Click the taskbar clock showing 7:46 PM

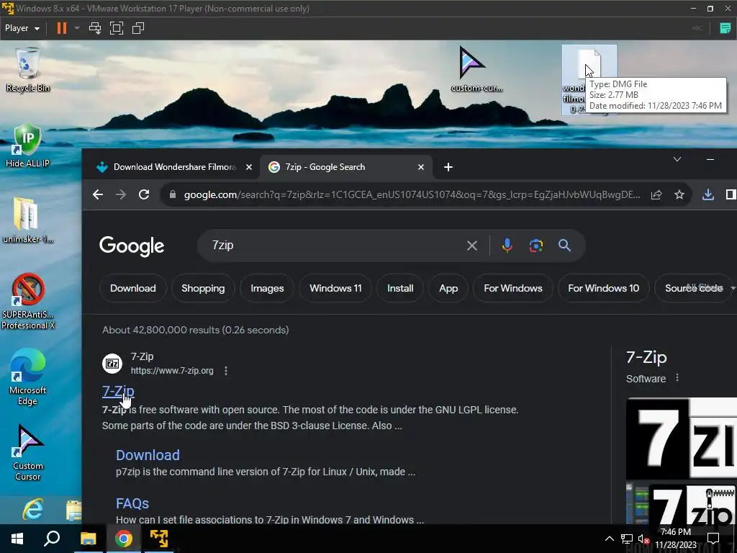click(x=676, y=539)
